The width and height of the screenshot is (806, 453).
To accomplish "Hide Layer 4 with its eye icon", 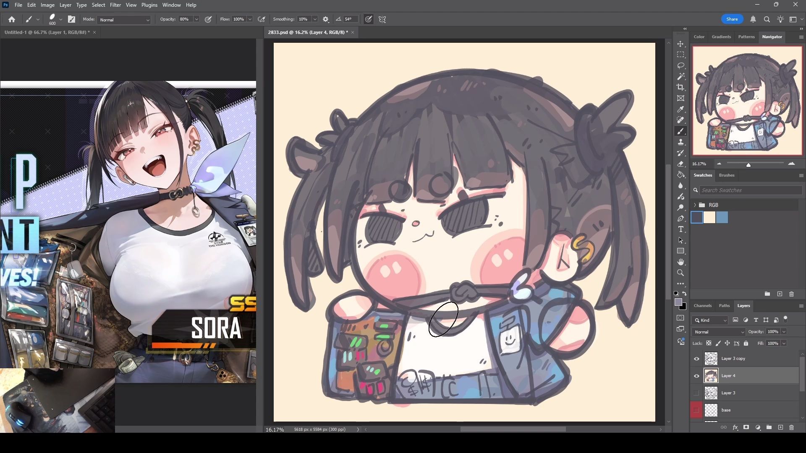I will tap(696, 376).
